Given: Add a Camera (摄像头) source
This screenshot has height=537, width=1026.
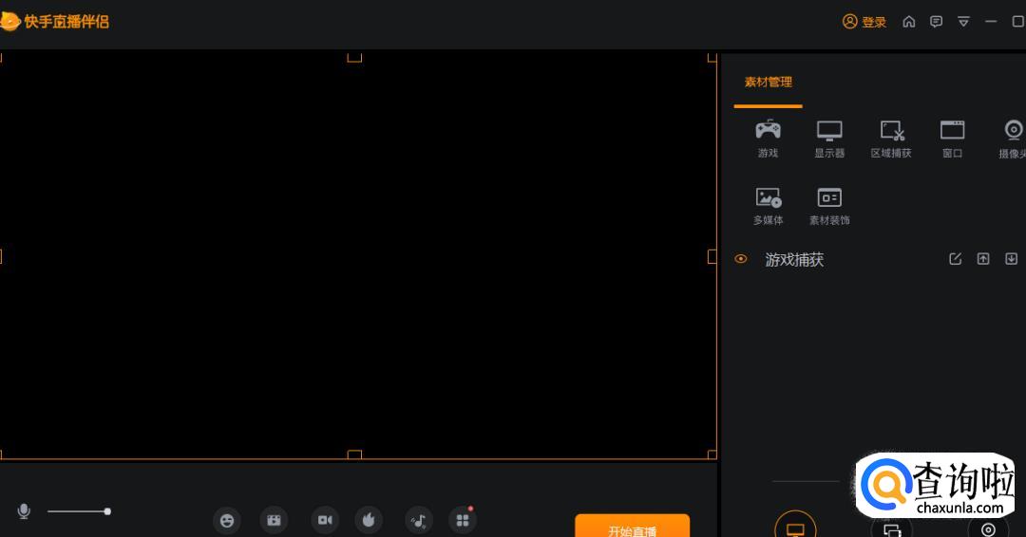Looking at the screenshot, I should pyautogui.click(x=1013, y=139).
